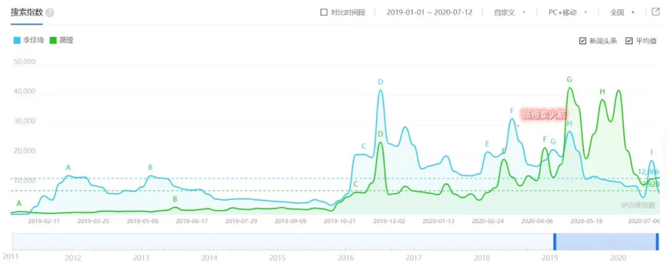
Task: Click the export/share icon at top right
Action: 656,12
